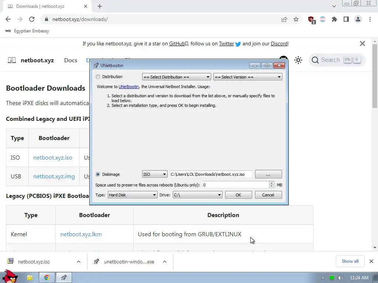Show all downloads
Viewport: 378px width, 283px height.
[350, 261]
